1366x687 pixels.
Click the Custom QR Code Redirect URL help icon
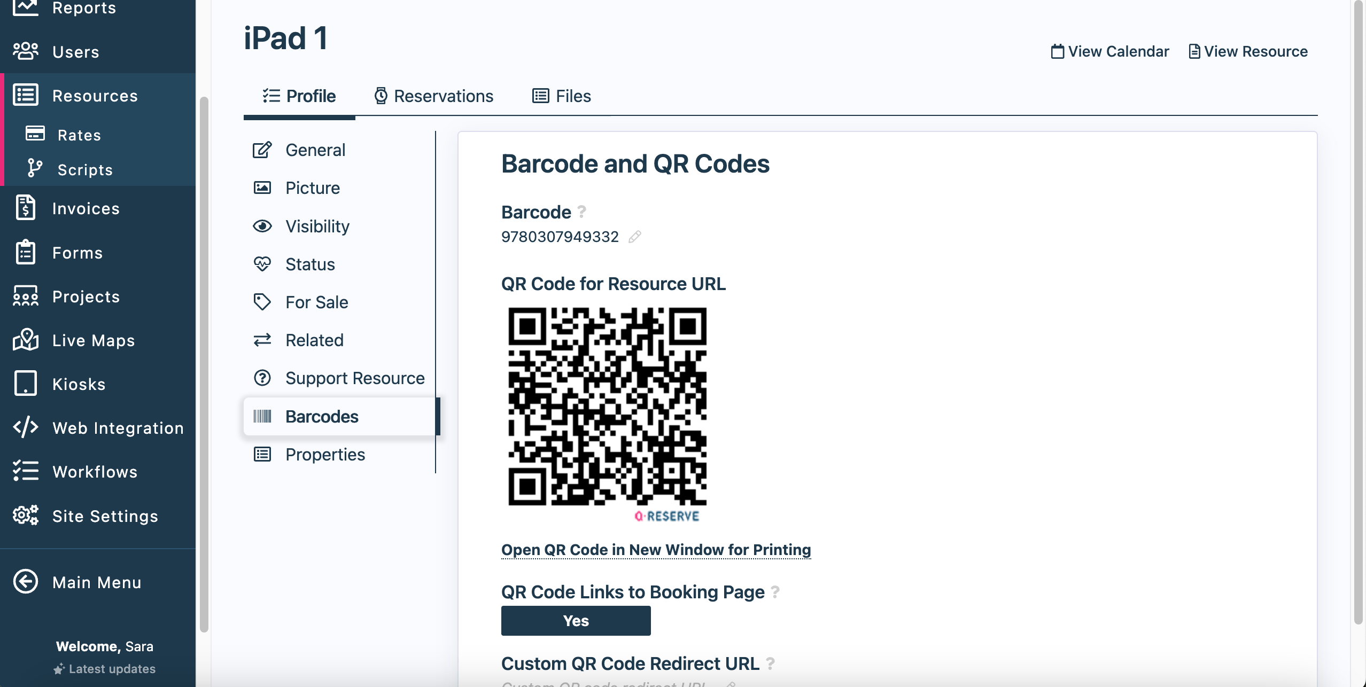tap(770, 663)
